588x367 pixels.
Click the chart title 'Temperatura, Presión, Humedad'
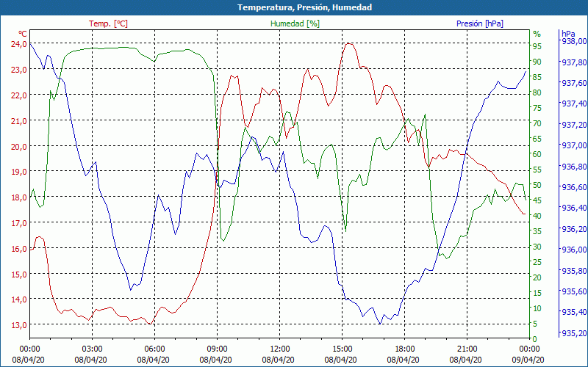pos(304,7)
